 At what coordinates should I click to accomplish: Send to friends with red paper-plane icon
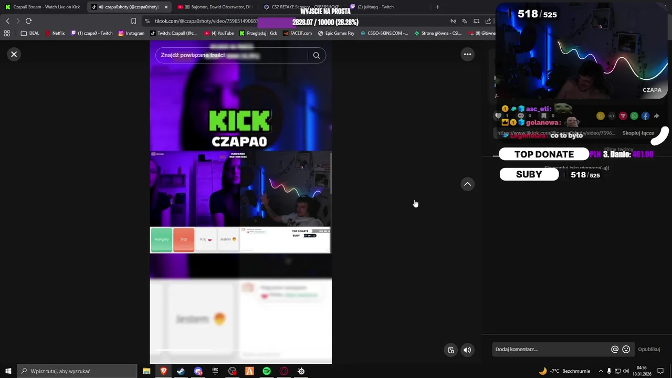click(x=623, y=116)
